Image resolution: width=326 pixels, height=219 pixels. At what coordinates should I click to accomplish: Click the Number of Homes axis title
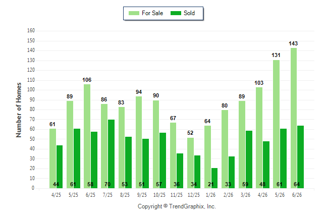pos(19,110)
